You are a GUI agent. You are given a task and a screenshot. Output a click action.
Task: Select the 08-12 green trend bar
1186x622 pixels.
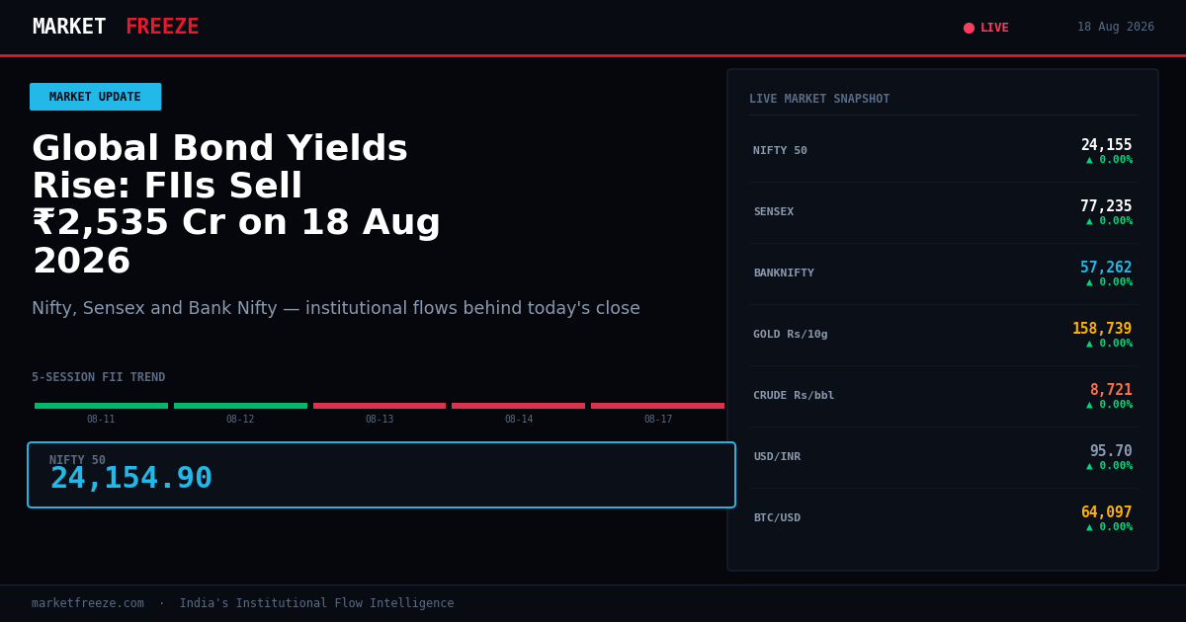[x=240, y=406]
